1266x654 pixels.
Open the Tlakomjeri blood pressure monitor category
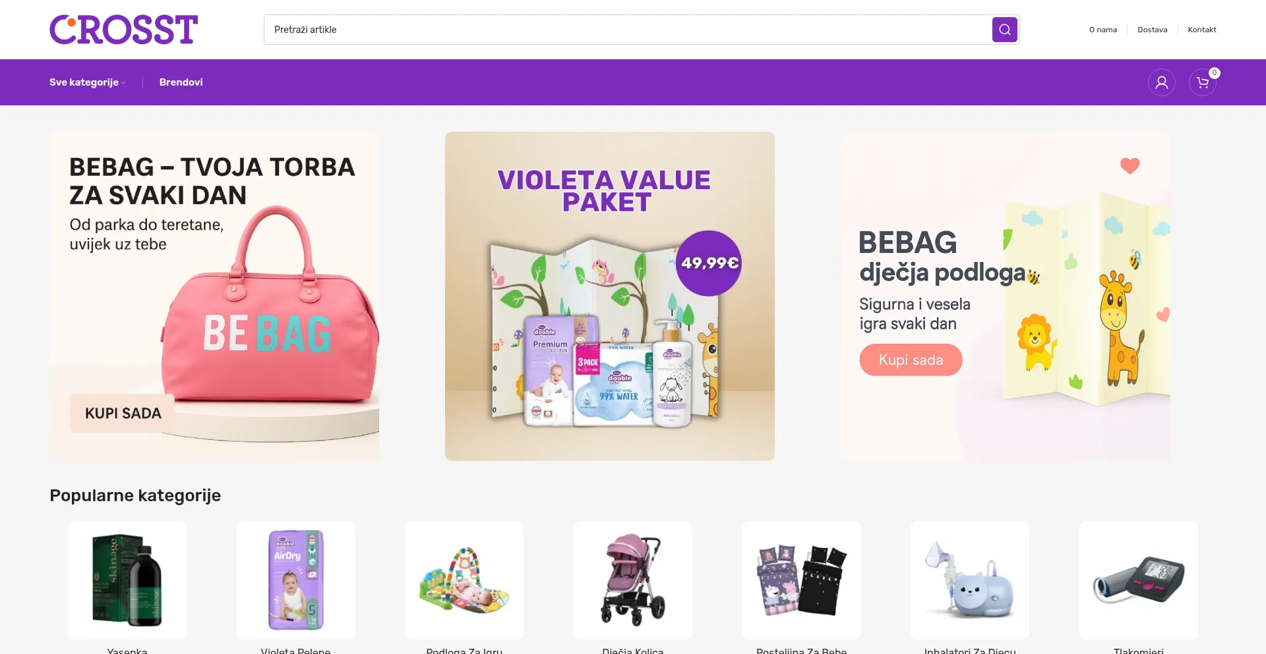click(1139, 580)
